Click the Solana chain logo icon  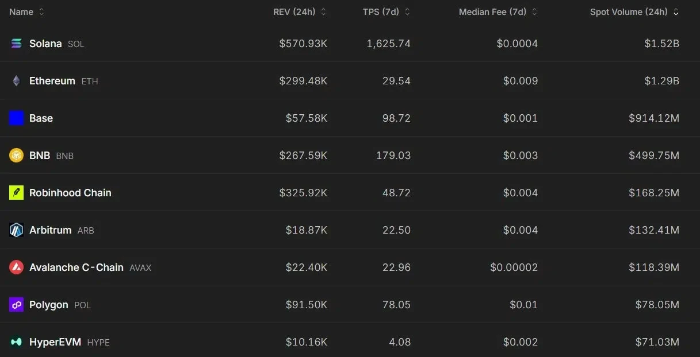pyautogui.click(x=16, y=44)
